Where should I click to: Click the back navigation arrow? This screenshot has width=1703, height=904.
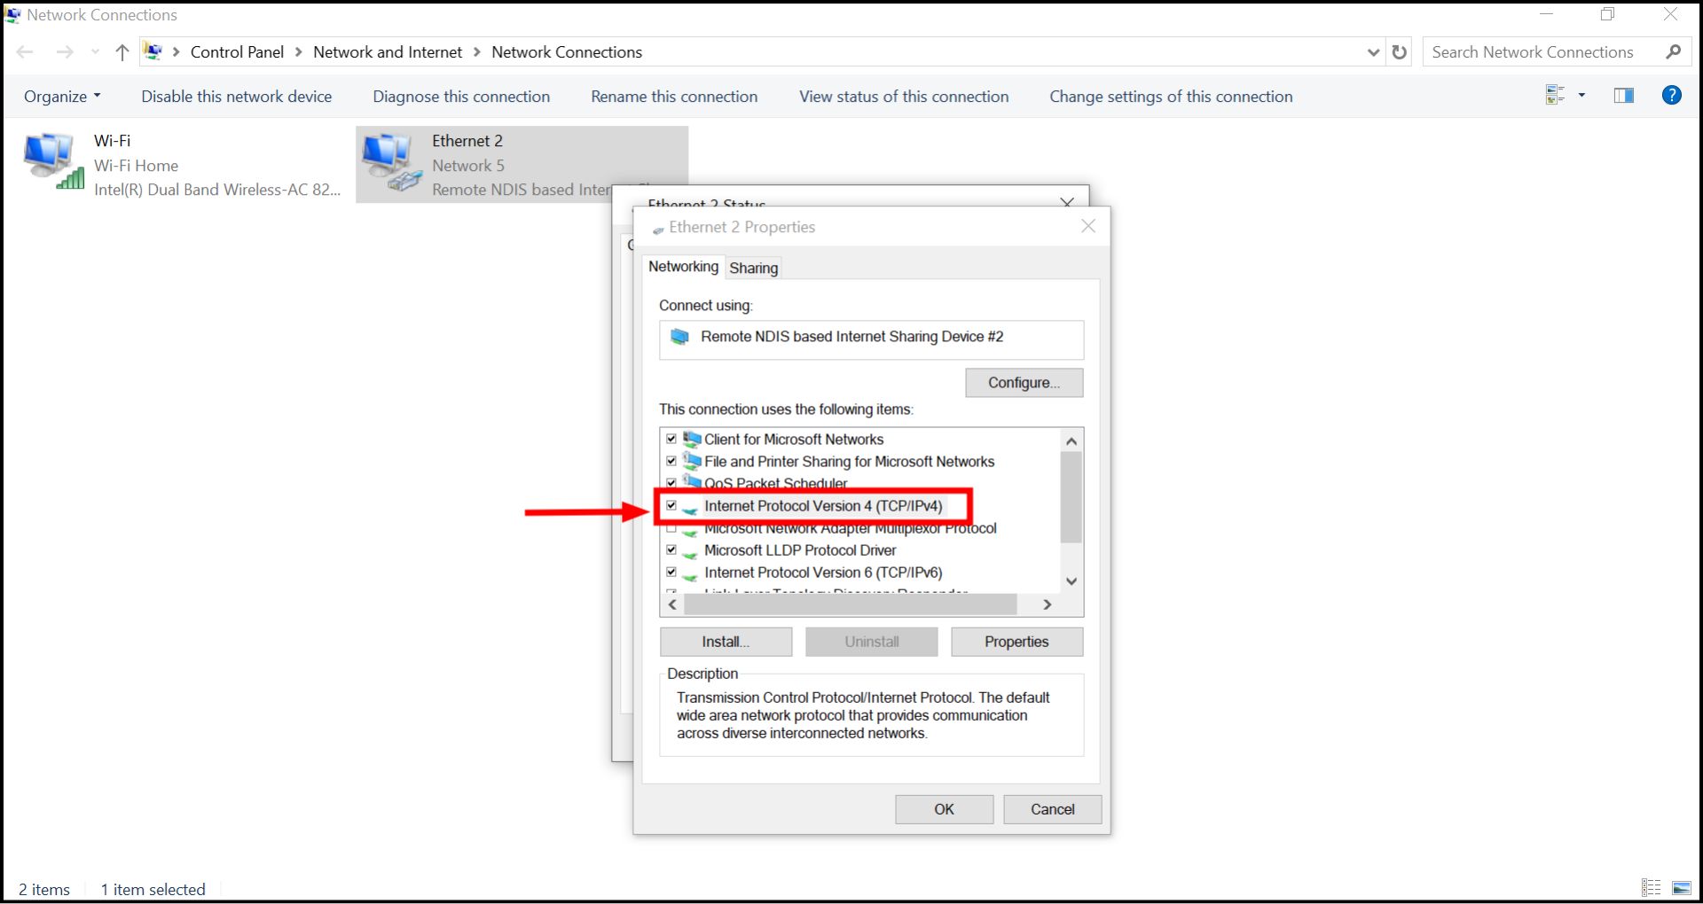(25, 52)
